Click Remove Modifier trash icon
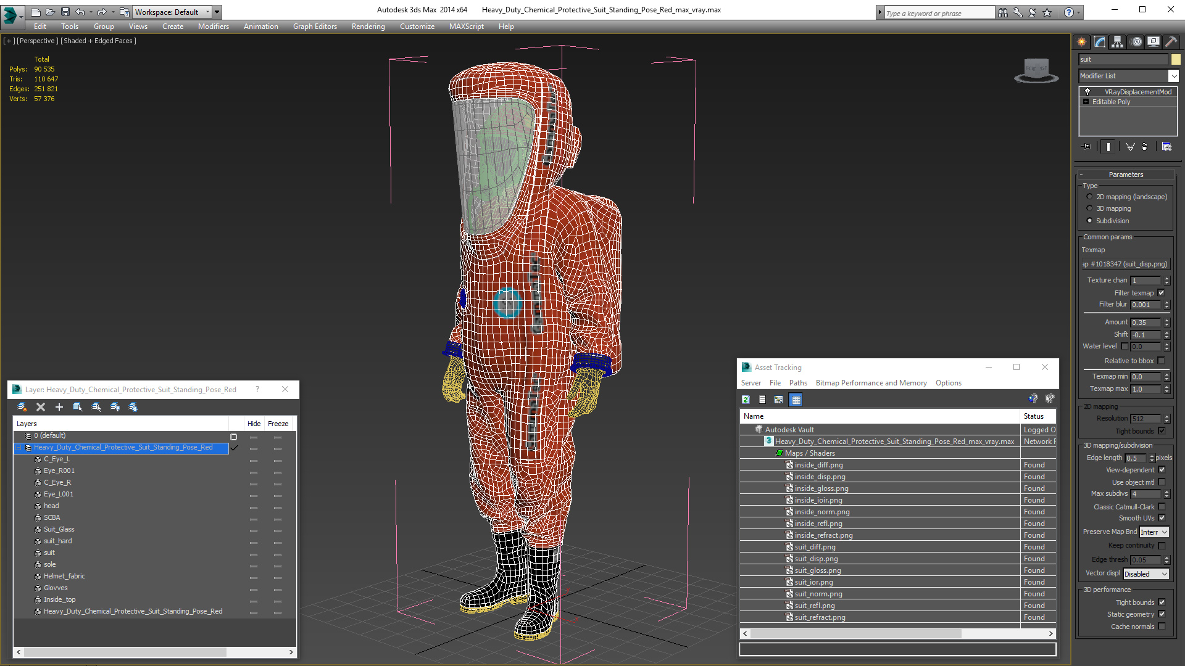Screen dimensions: 1185x666 coord(1145,147)
